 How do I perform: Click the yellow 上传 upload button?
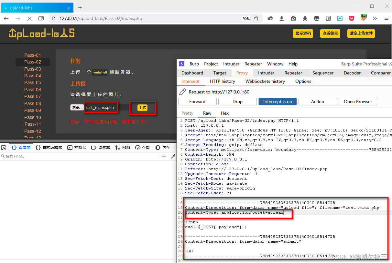click(x=142, y=108)
